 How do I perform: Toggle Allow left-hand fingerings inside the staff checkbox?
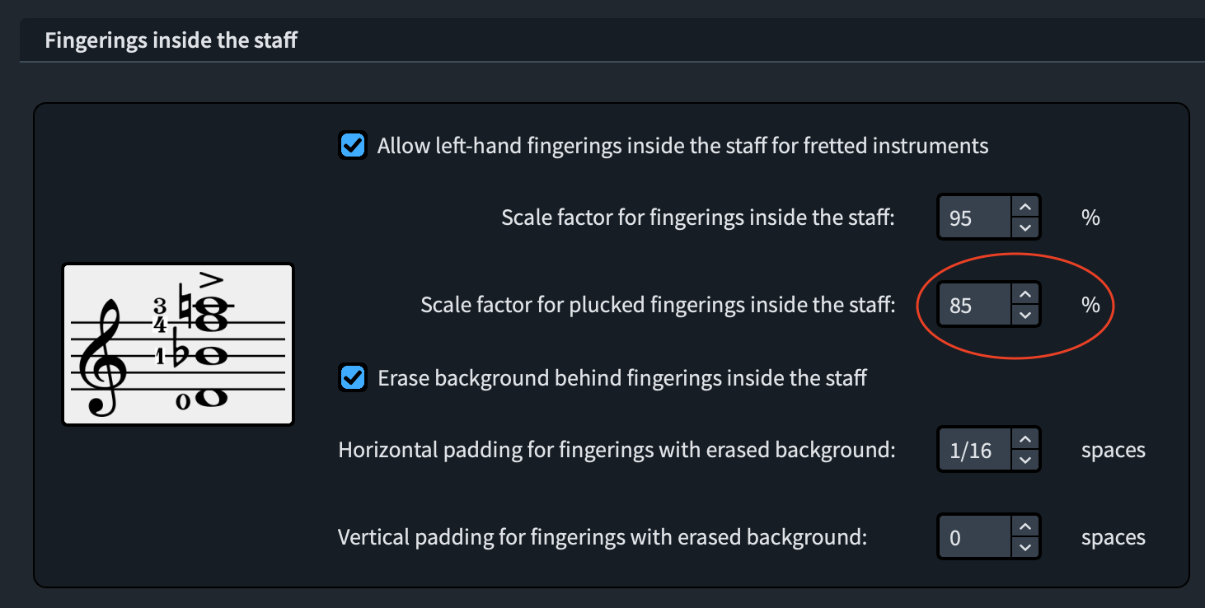tap(353, 146)
